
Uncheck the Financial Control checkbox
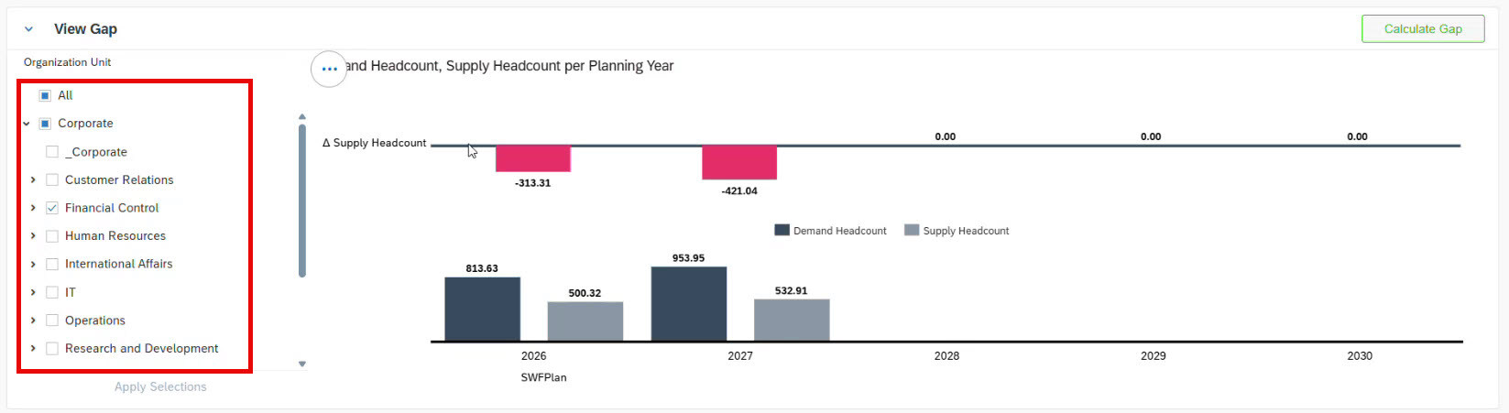pyautogui.click(x=52, y=208)
